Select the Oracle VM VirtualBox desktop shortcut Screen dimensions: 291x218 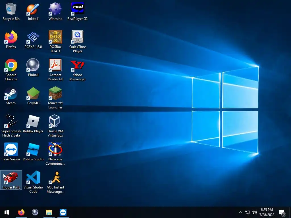click(x=55, y=126)
